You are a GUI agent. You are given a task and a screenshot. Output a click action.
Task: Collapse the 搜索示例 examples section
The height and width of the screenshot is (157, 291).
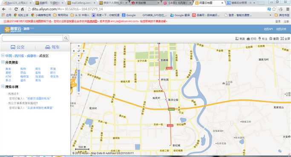point(3,87)
